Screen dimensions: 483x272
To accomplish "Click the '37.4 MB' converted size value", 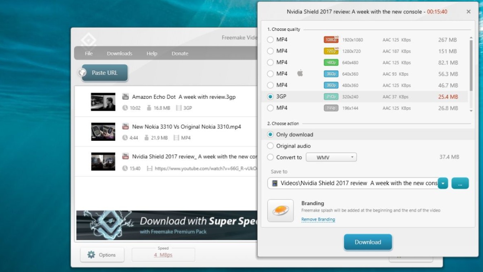I will pos(449,157).
